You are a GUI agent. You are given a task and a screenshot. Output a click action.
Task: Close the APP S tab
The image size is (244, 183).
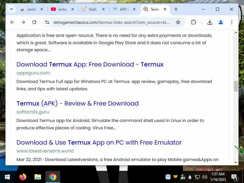[x=134, y=9]
